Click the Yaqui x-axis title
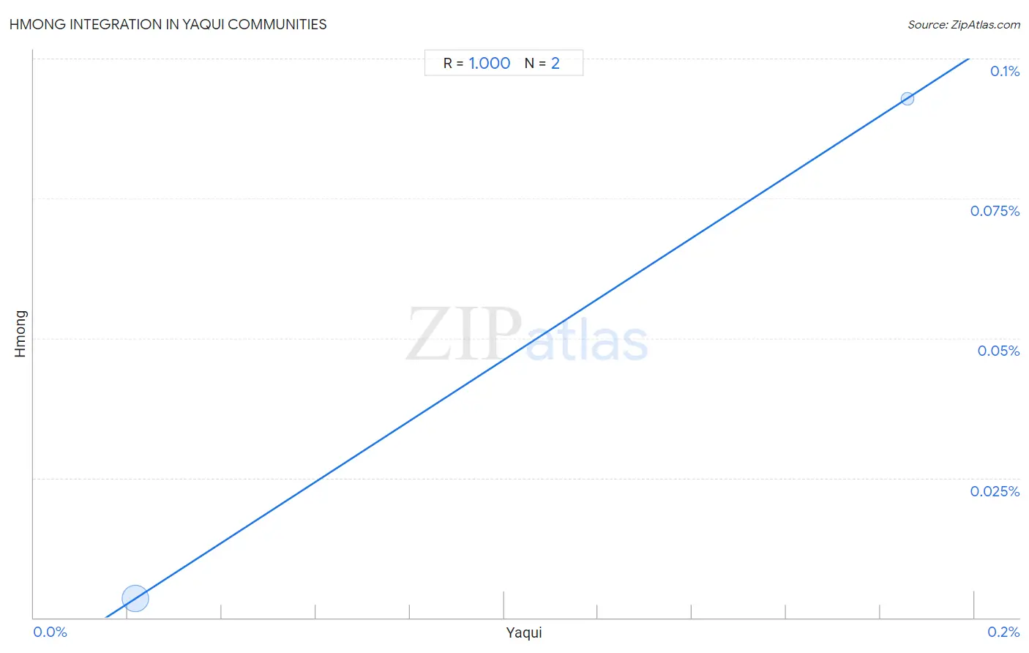 [524, 633]
